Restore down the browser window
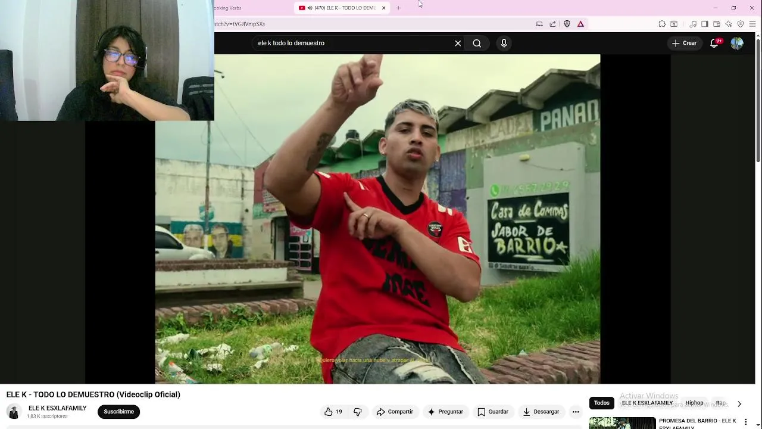 [733, 8]
